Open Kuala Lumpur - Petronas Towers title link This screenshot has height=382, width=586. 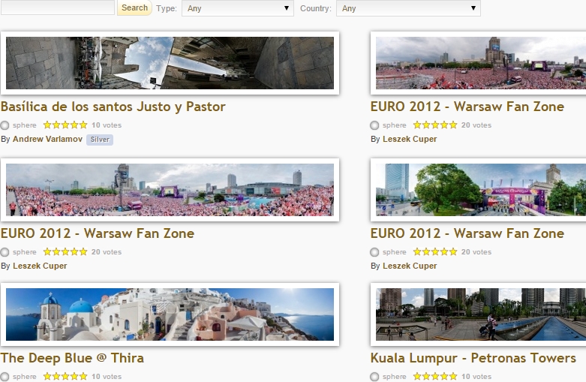(x=473, y=358)
